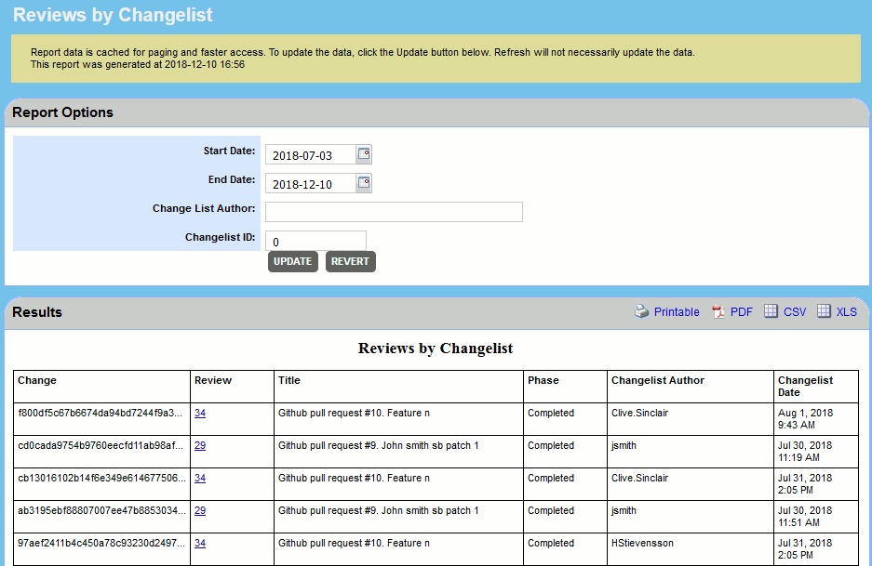Open review 29 for jsmith's changelist
This screenshot has width=872, height=566.
199,444
